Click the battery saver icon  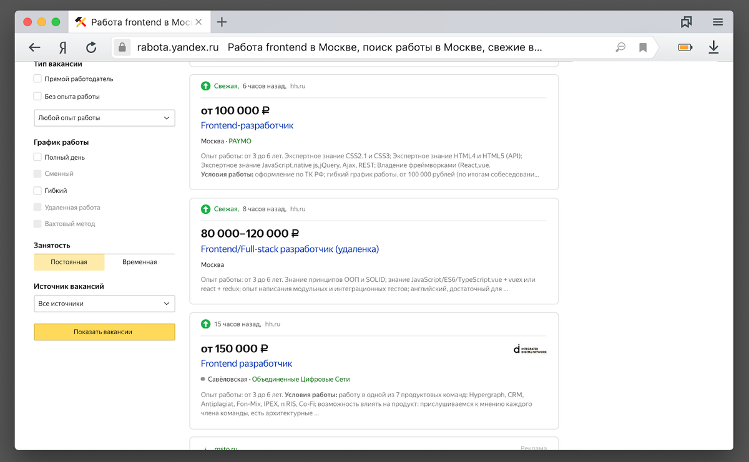685,47
